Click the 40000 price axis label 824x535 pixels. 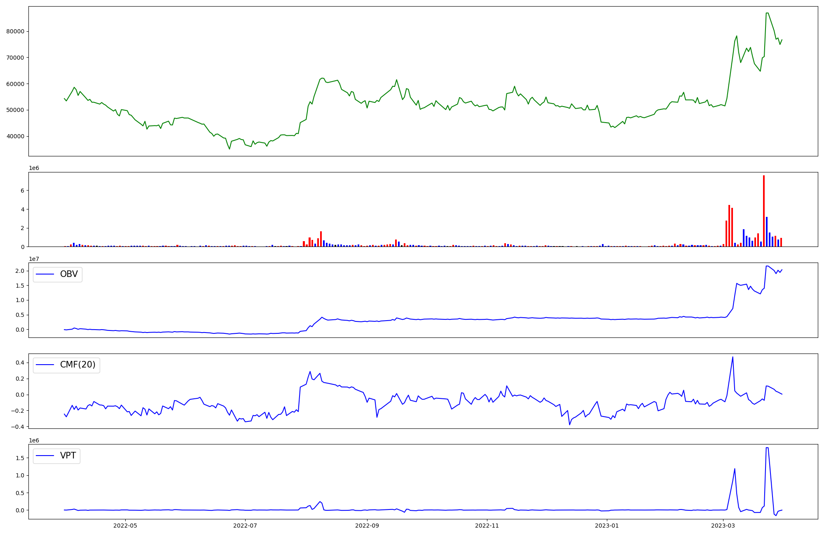tap(15, 136)
